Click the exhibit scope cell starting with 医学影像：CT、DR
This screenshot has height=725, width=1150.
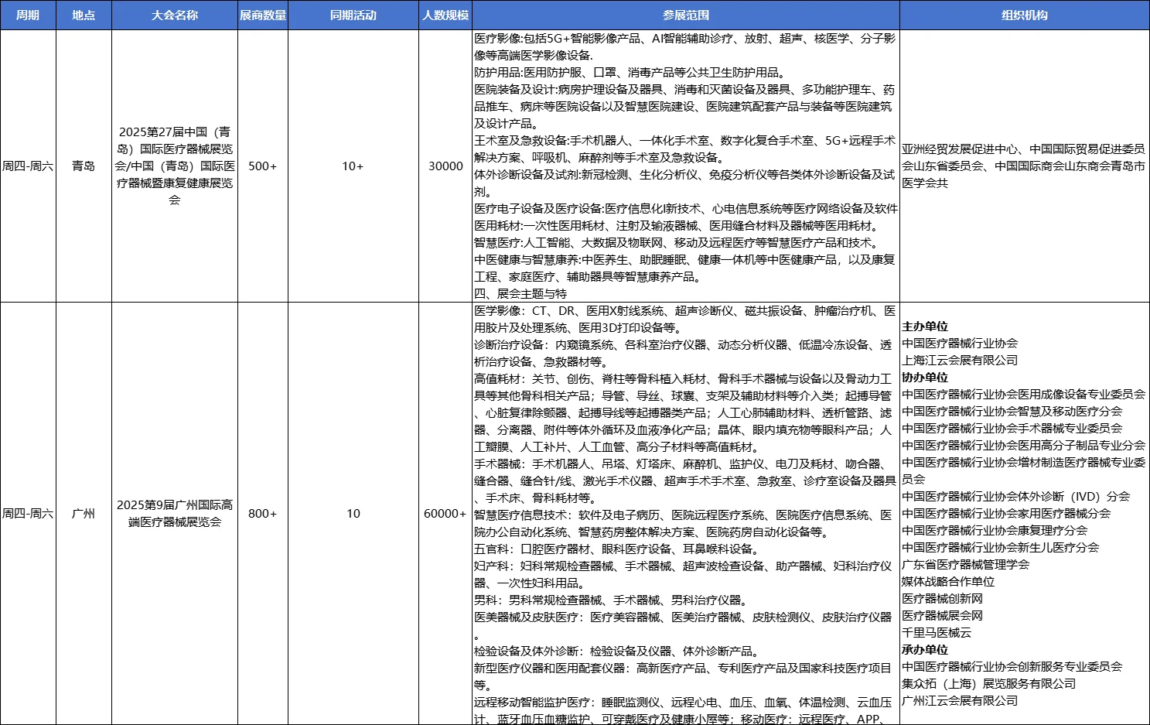686,514
